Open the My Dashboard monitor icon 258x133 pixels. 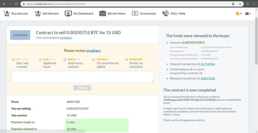tap(68, 14)
